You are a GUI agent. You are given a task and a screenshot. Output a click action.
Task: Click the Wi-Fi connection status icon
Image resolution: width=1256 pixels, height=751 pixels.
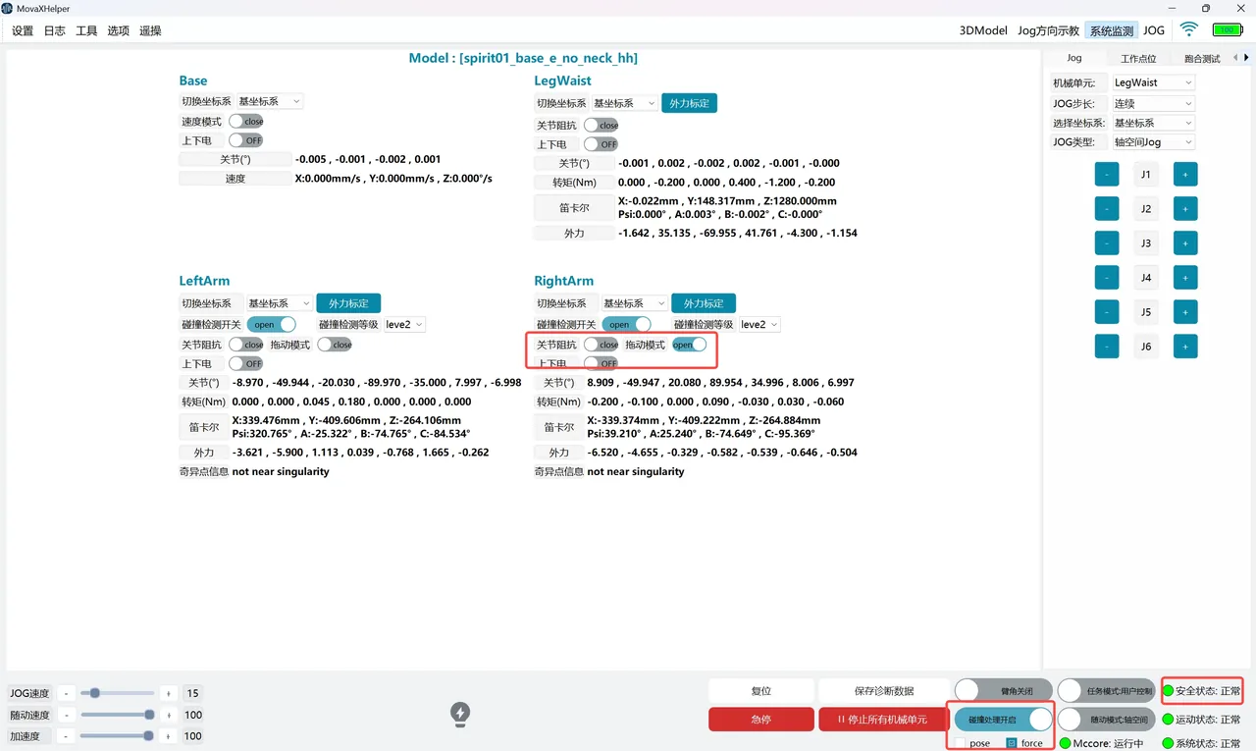point(1188,29)
